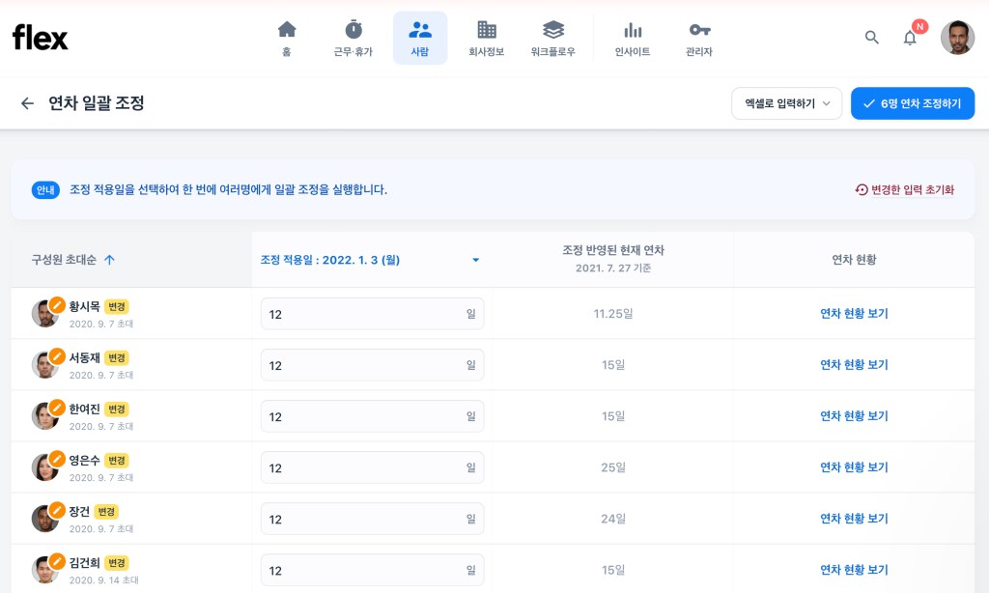Open 연차 현황 보기 for 서동재

click(854, 365)
